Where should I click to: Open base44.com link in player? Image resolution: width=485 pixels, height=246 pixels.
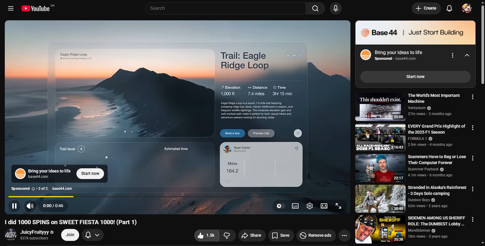click(62, 188)
